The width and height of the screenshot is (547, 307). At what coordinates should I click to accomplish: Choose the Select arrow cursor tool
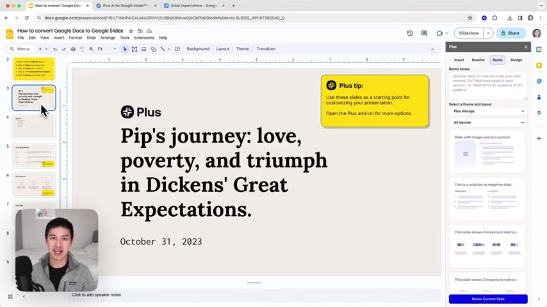tap(125, 49)
